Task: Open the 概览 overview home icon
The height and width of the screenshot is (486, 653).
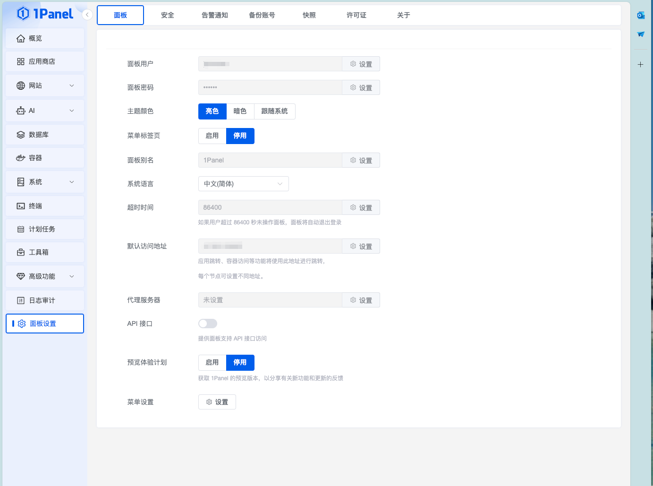Action: click(21, 38)
